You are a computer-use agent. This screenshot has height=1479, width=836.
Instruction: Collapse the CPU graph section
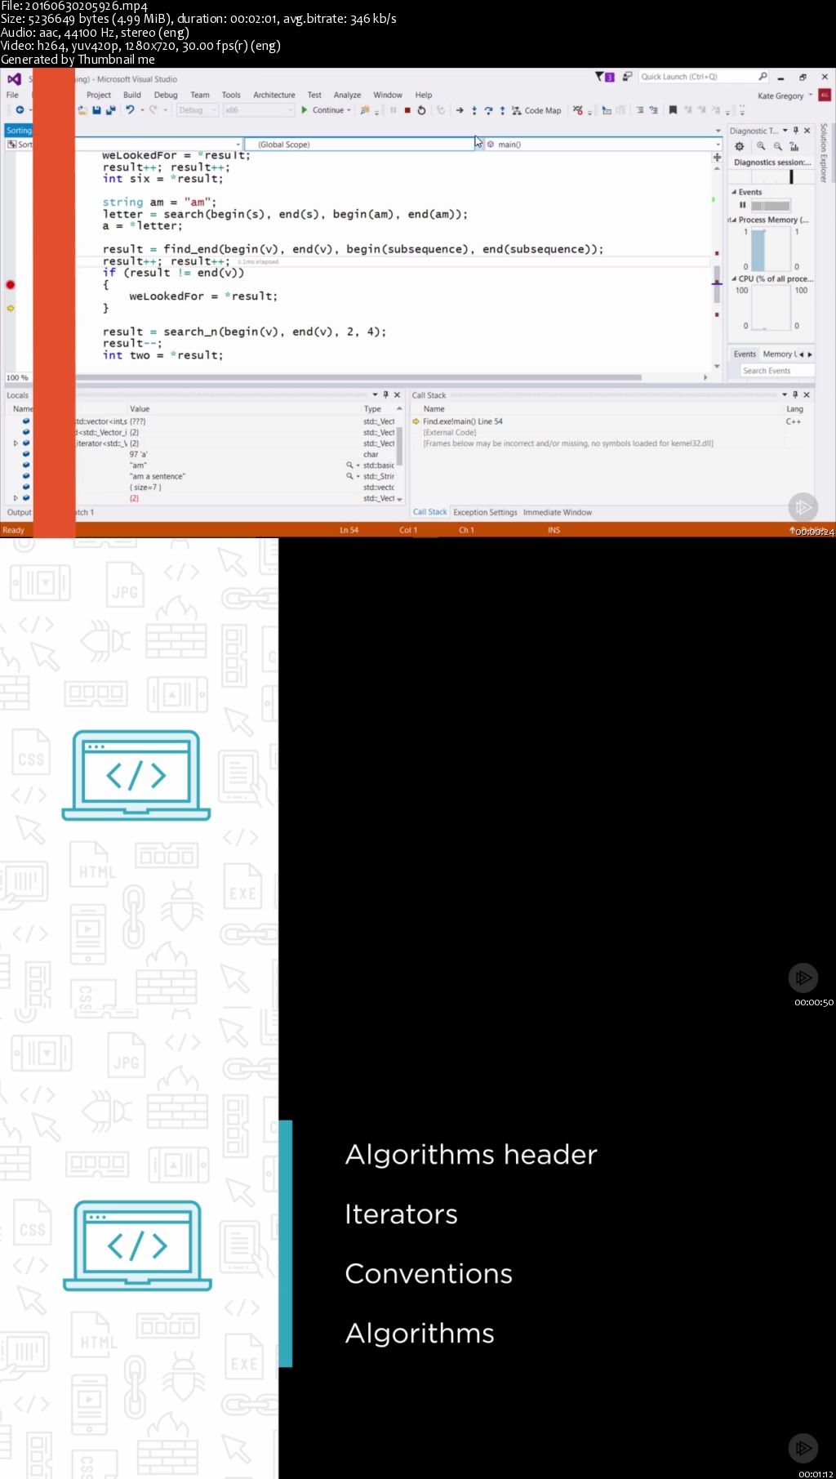[733, 279]
